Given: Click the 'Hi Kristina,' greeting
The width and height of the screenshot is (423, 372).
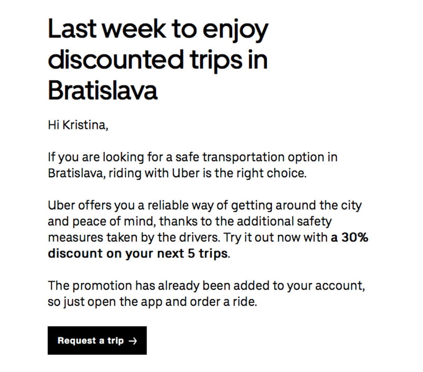Looking at the screenshot, I should (78, 125).
